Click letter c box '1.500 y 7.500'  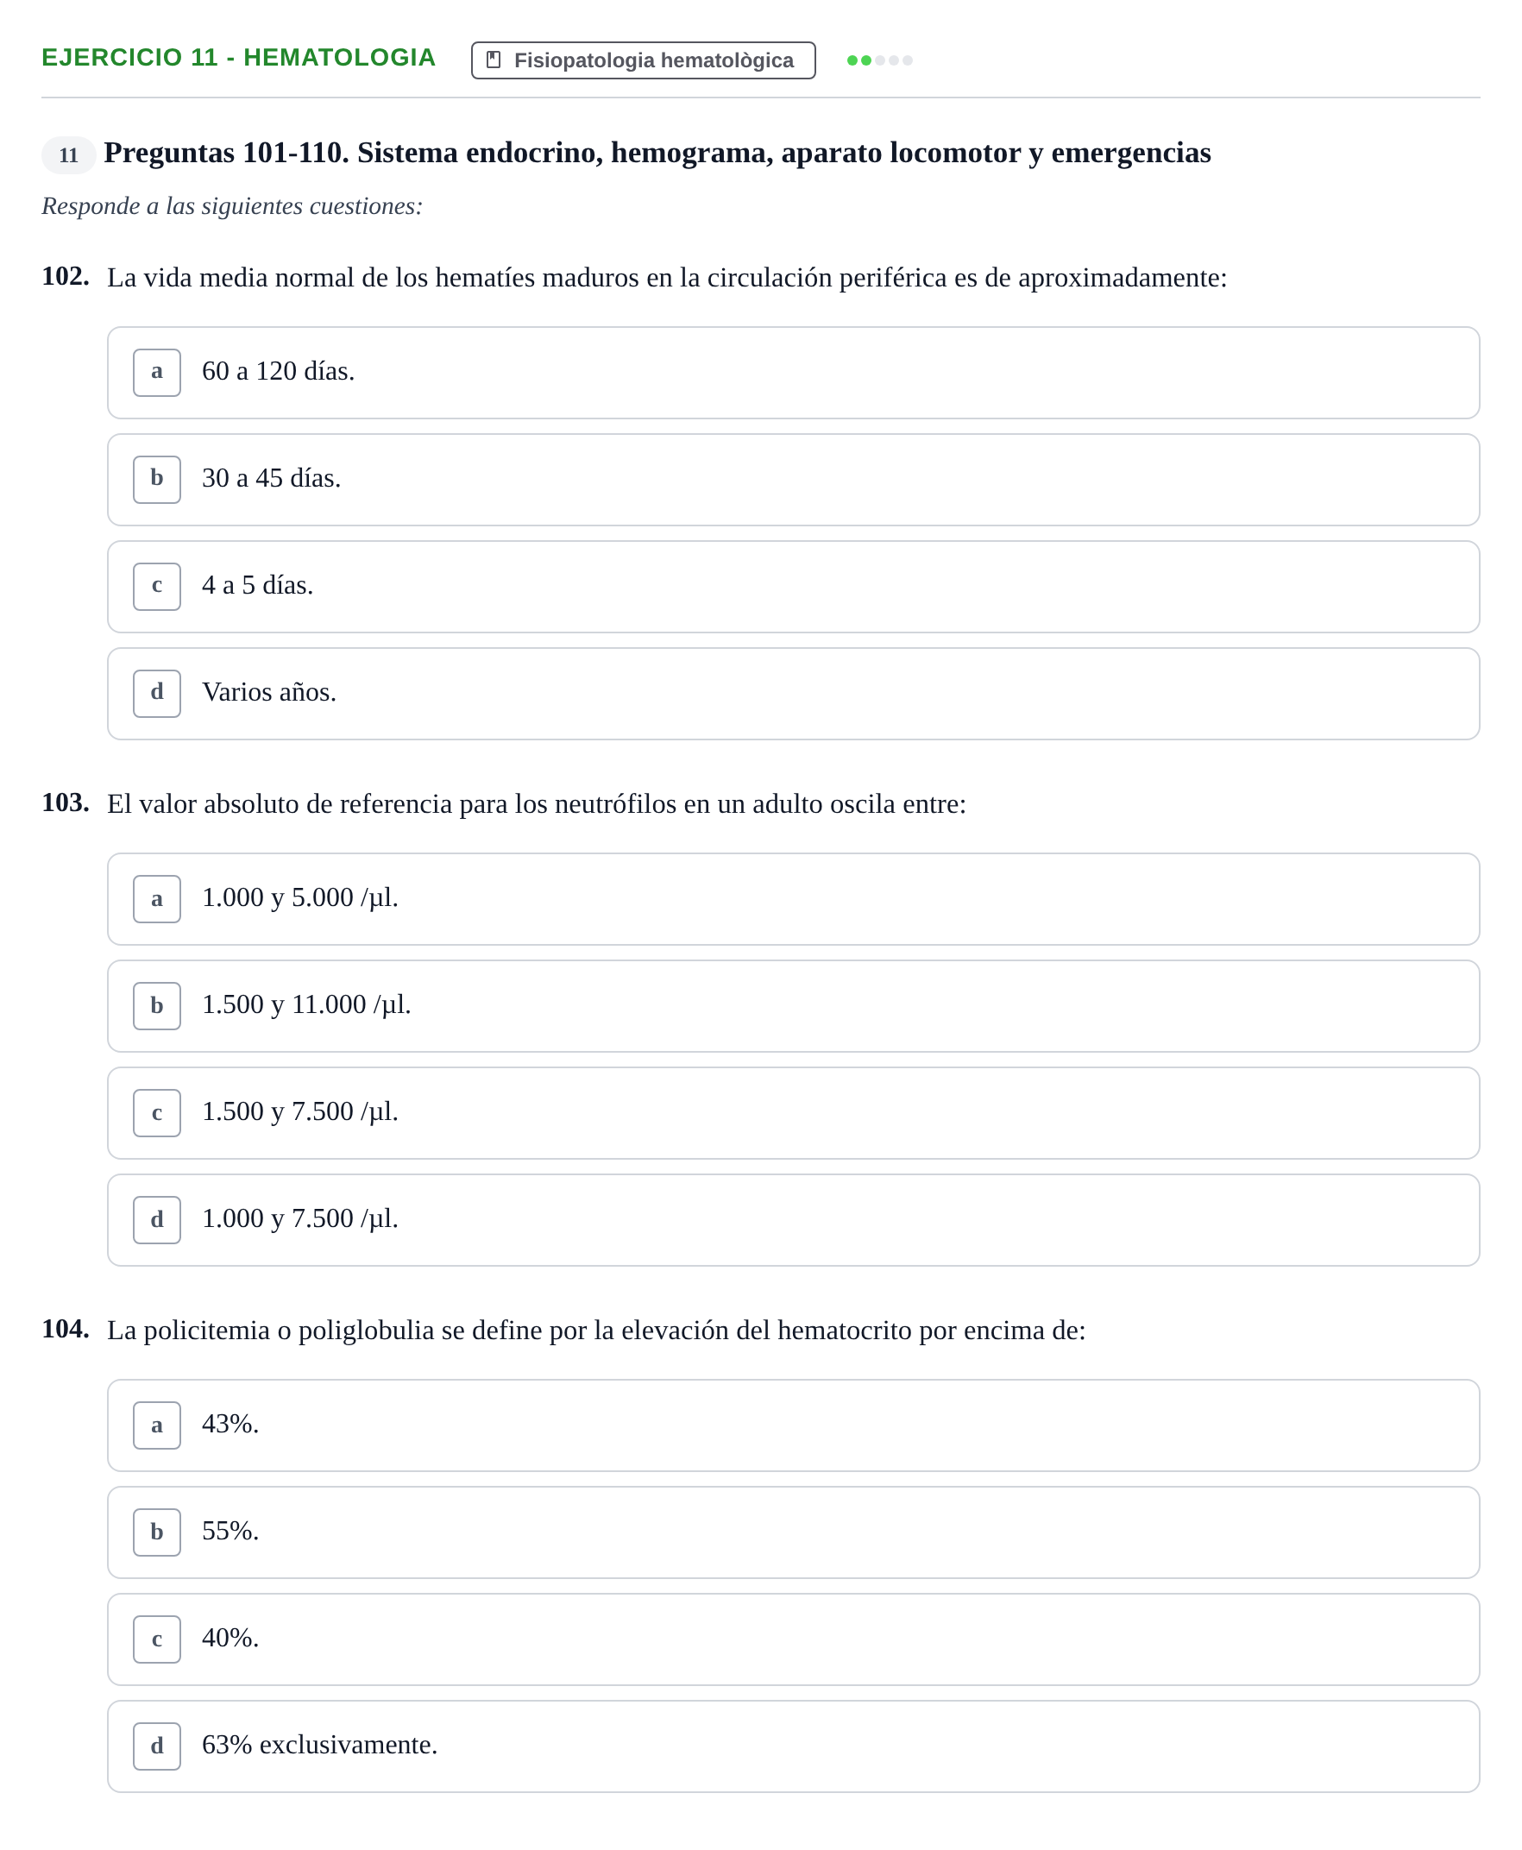157,1112
